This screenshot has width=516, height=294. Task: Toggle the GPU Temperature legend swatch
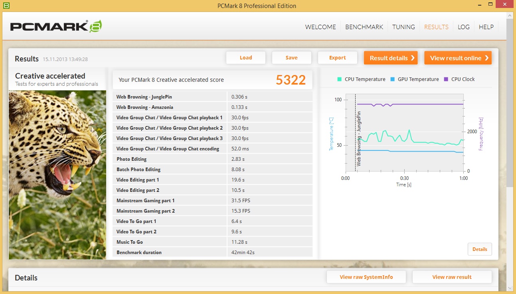pyautogui.click(x=393, y=79)
